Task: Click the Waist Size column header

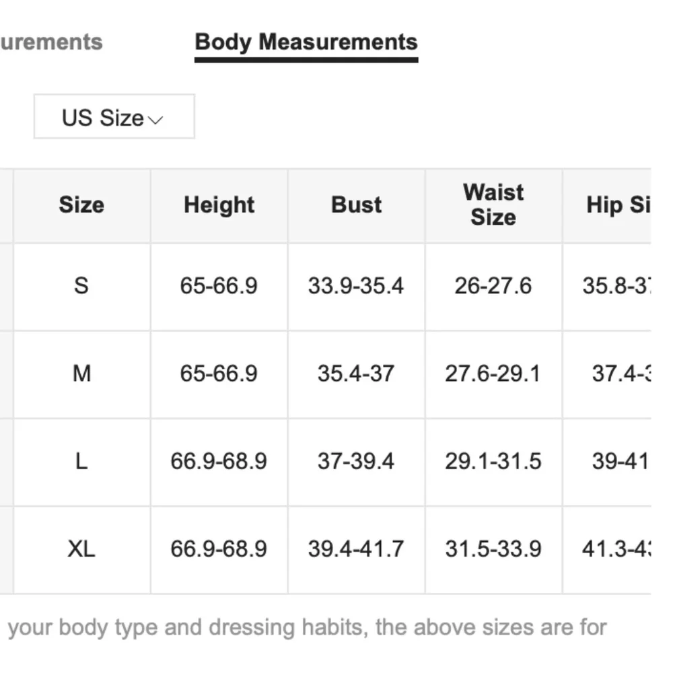Action: pyautogui.click(x=493, y=205)
